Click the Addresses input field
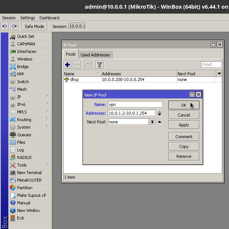 (132, 113)
